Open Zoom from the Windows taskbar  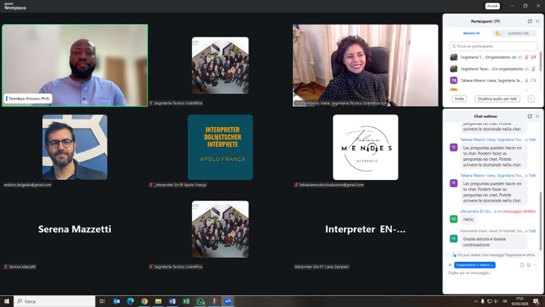tap(228, 301)
